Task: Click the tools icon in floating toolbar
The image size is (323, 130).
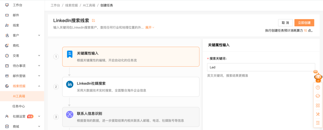Action: tap(318, 114)
